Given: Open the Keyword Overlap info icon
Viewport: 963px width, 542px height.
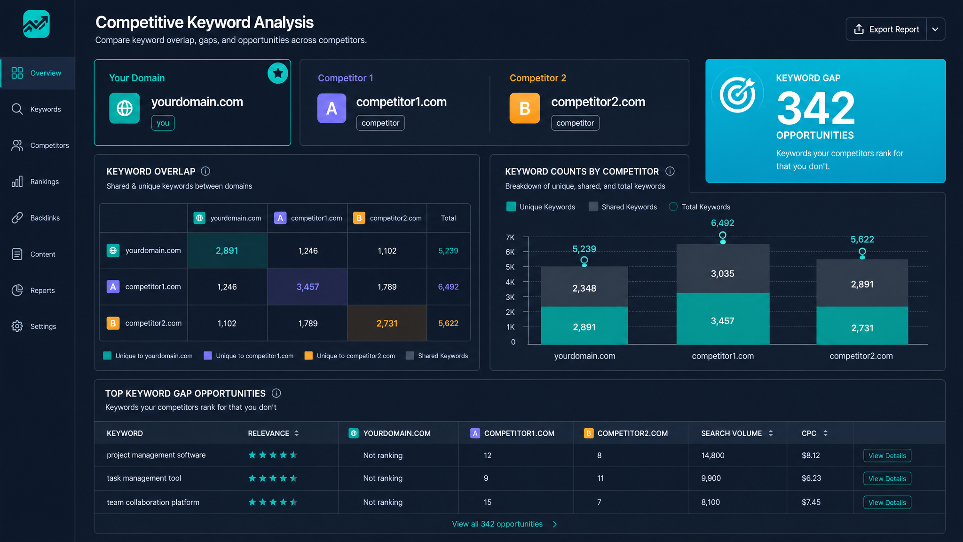Looking at the screenshot, I should (205, 171).
